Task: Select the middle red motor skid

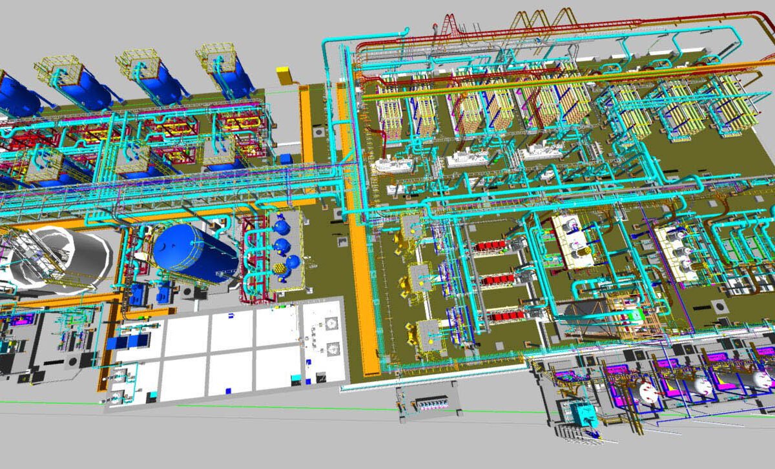Action: (497, 280)
